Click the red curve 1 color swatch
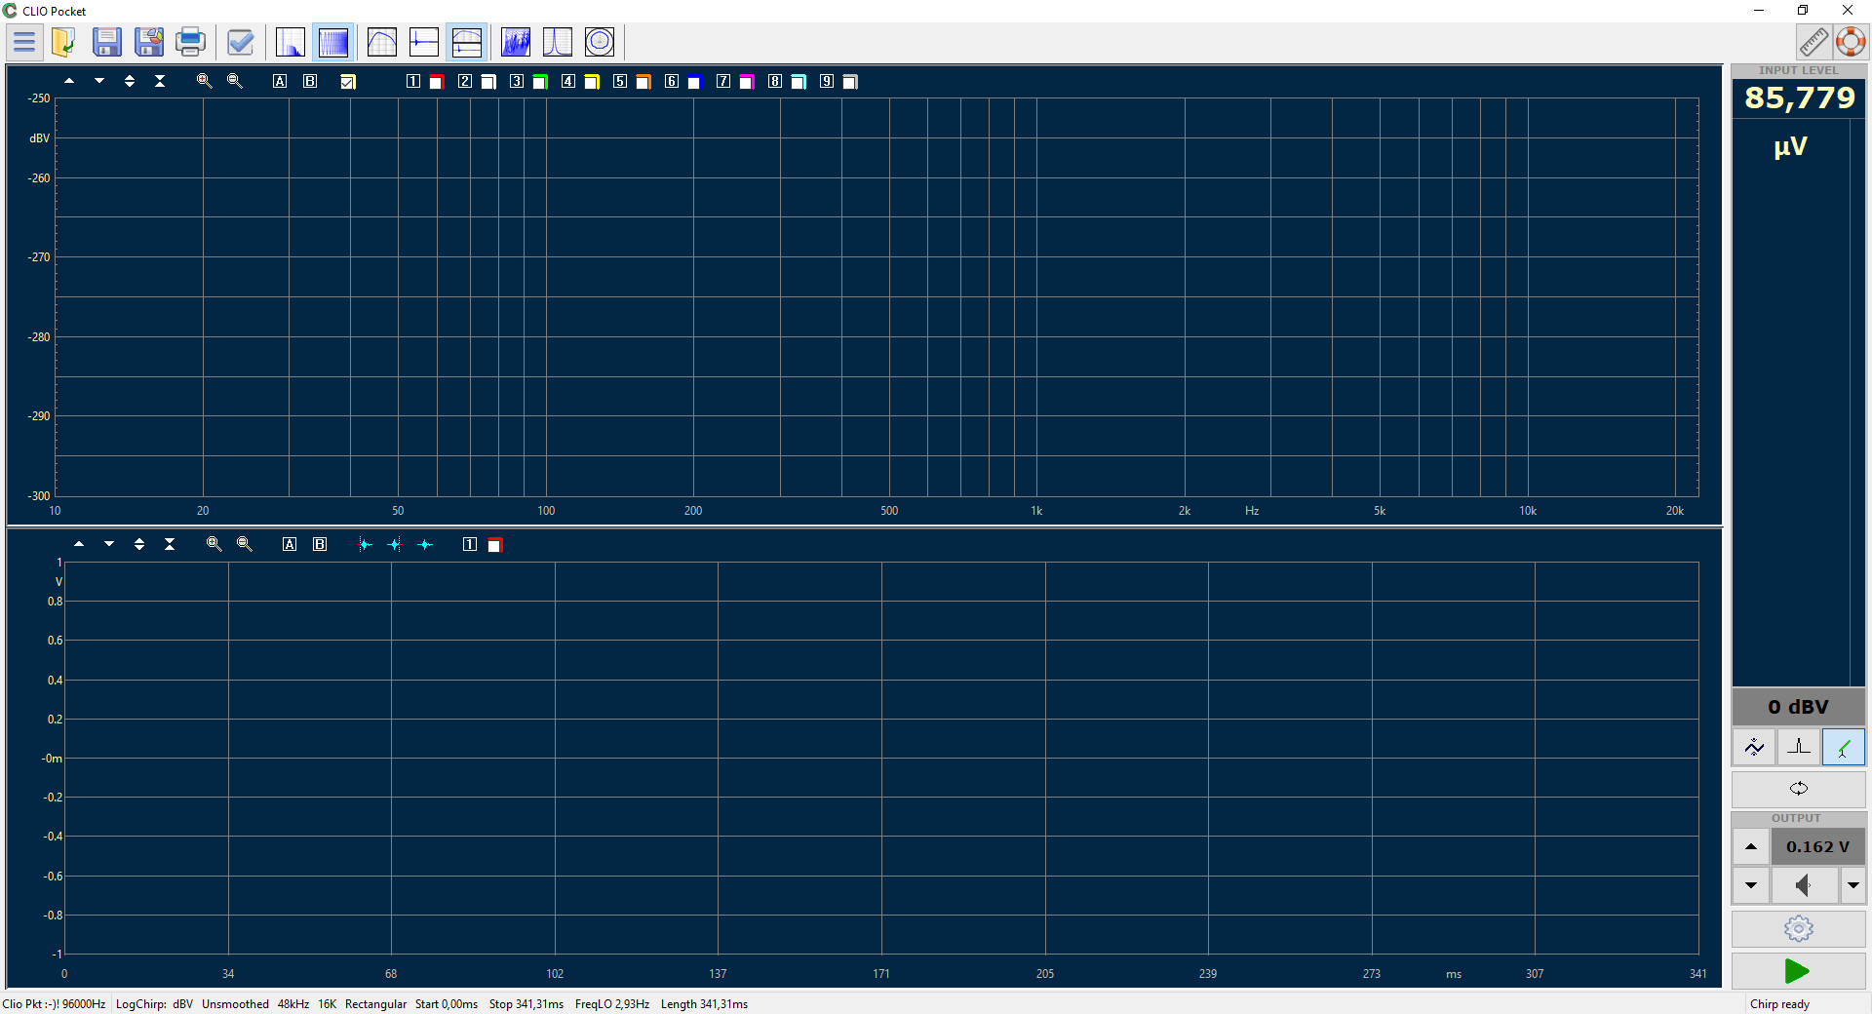The height and width of the screenshot is (1014, 1872). coord(437,82)
